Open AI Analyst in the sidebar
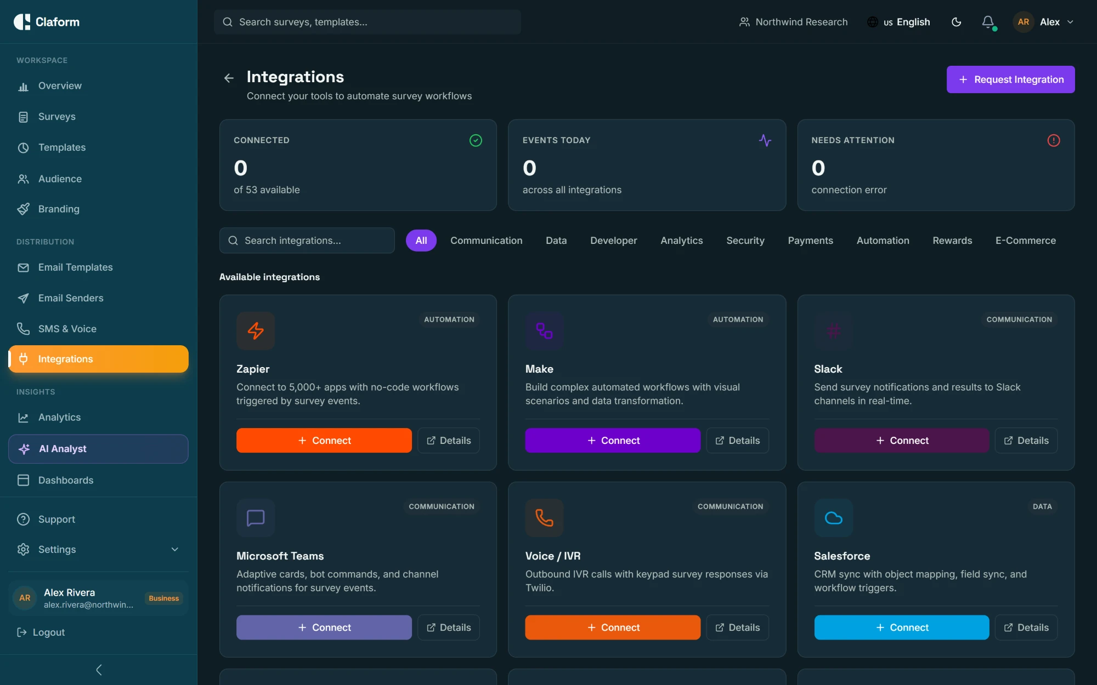This screenshot has height=685, width=1097. click(x=99, y=449)
